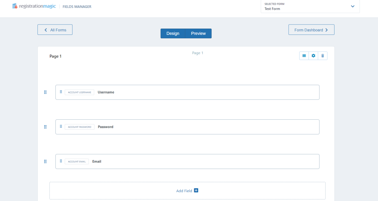Screen dimensions: 378x201
Task: Click the chevron arrow in form selector
Action: coord(352,6)
